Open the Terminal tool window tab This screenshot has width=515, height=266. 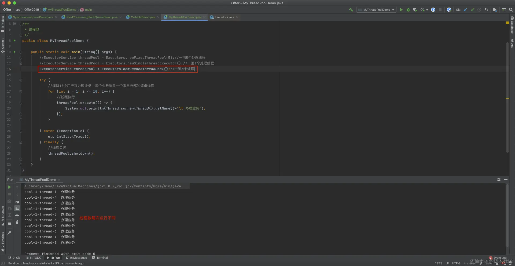click(x=100, y=258)
